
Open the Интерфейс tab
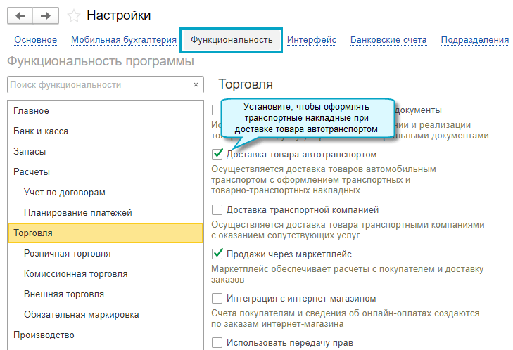(311, 40)
